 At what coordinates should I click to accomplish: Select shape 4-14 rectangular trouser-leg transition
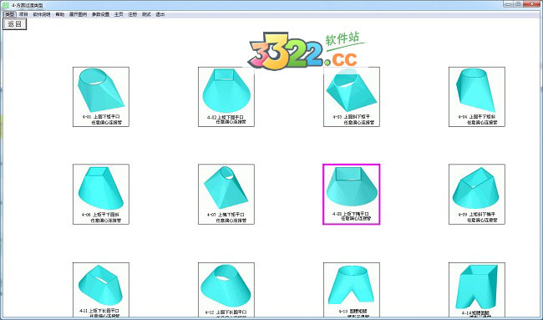pos(477,290)
